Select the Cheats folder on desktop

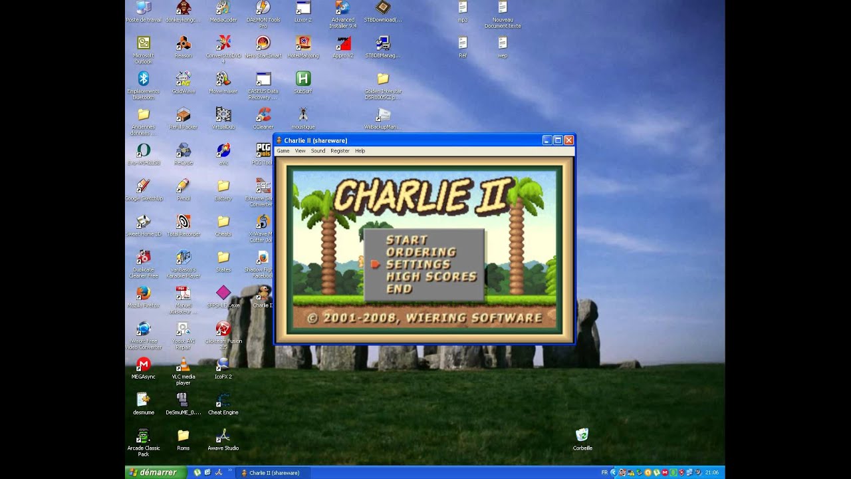click(x=223, y=226)
